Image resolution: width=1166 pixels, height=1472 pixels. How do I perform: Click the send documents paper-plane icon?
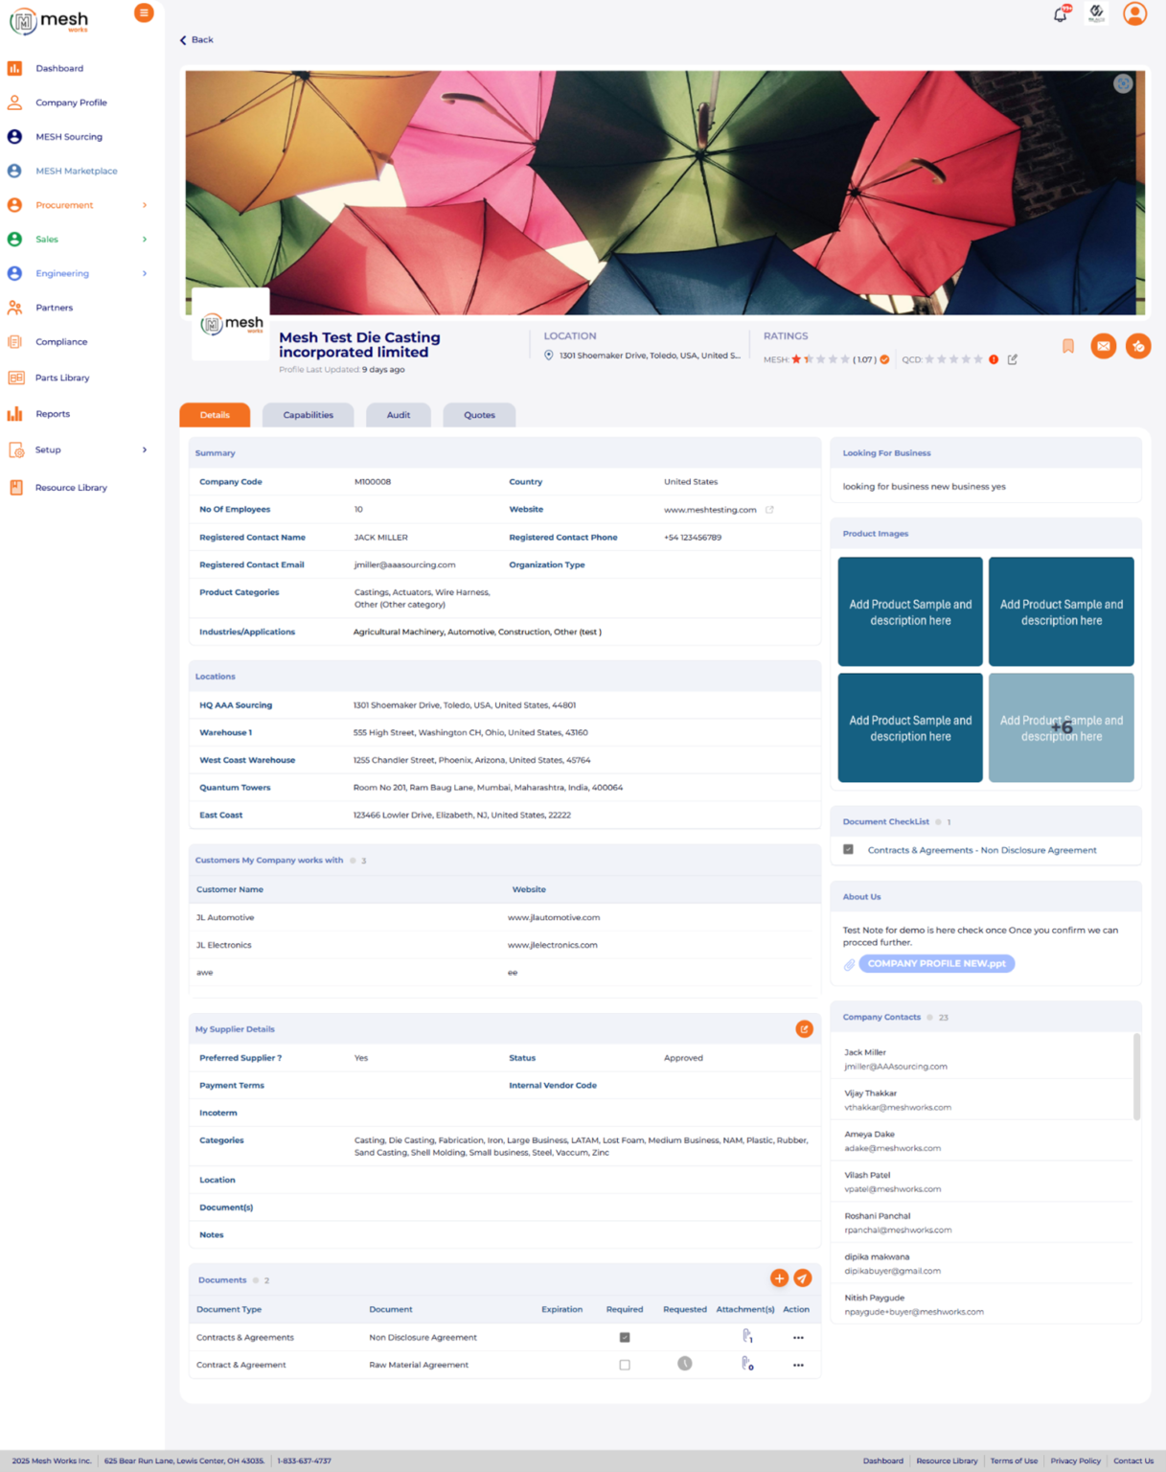(x=803, y=1278)
